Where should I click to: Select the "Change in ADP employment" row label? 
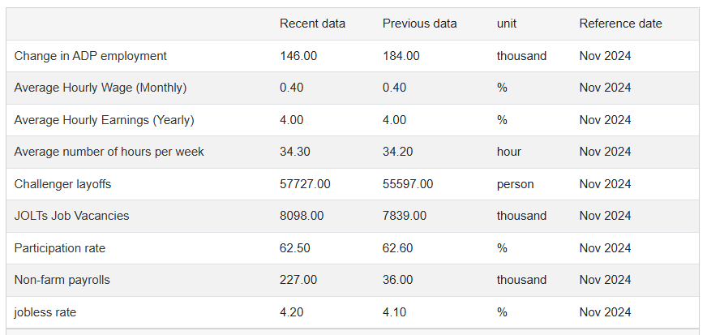91,56
